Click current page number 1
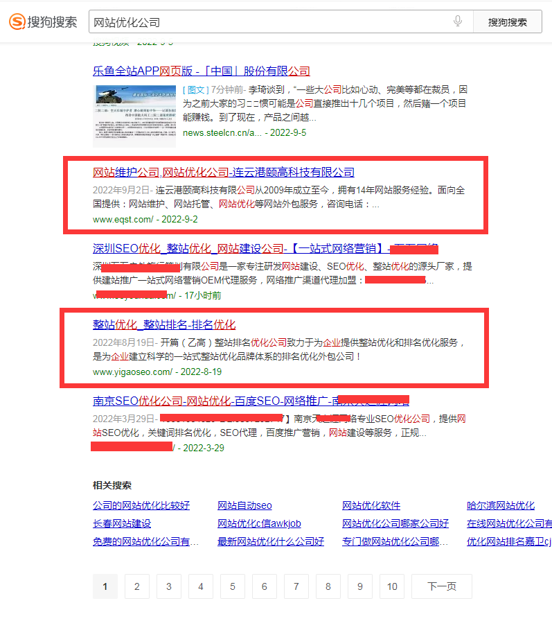 coord(105,586)
